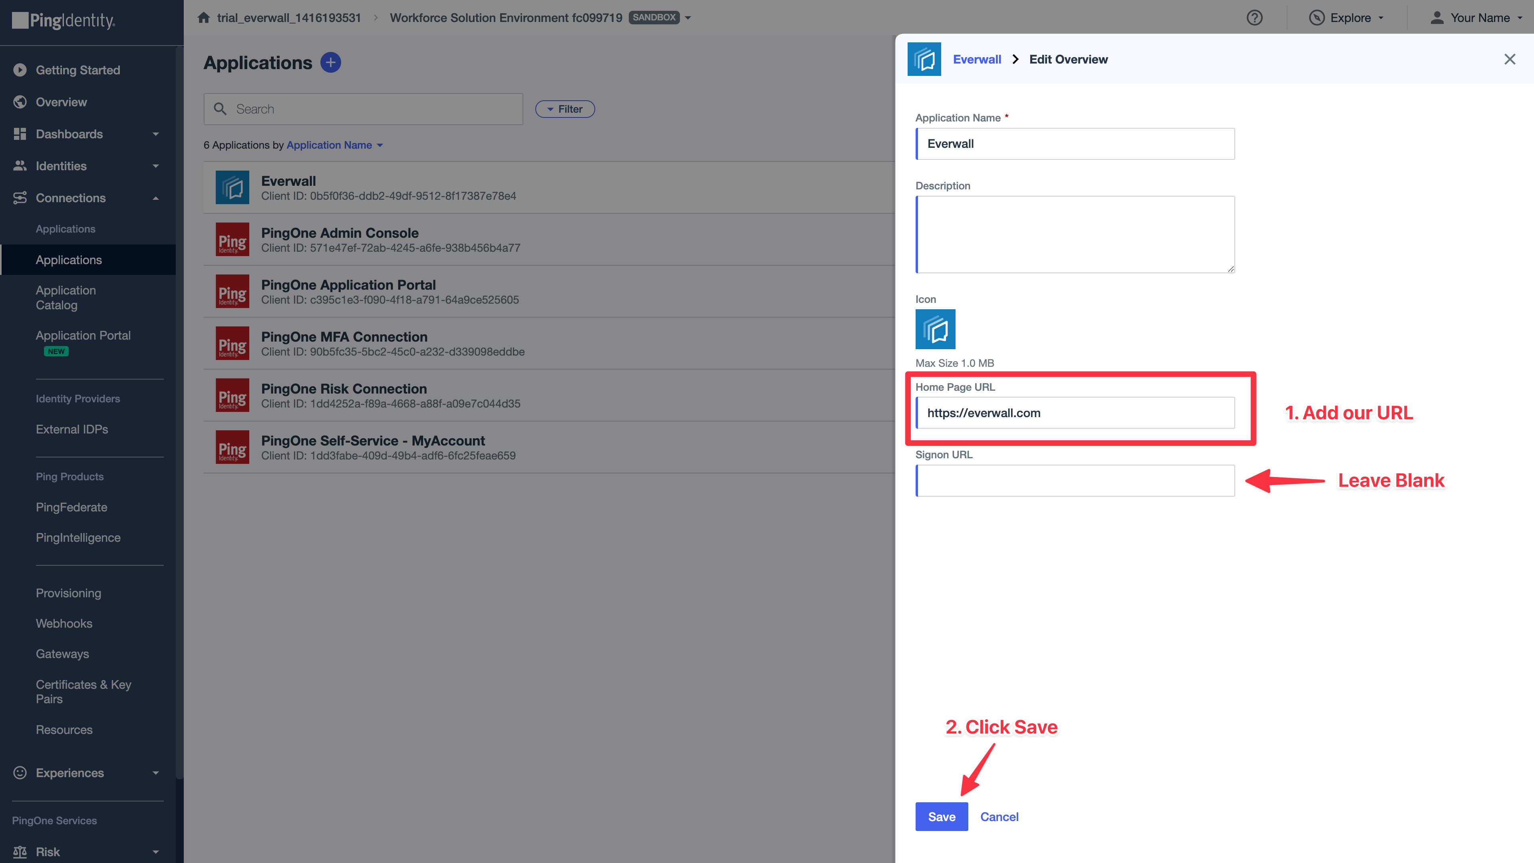Screen dimensions: 1534x863
Task: Open the environment SANDBOX dropdown arrow
Action: 688,18
